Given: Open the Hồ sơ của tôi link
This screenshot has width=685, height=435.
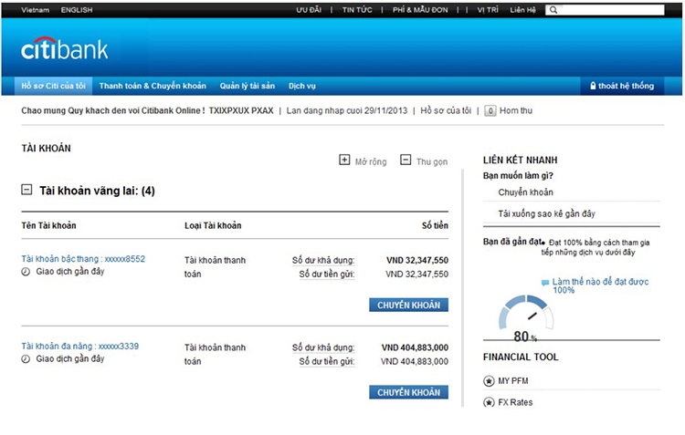Looking at the screenshot, I should pos(446,110).
